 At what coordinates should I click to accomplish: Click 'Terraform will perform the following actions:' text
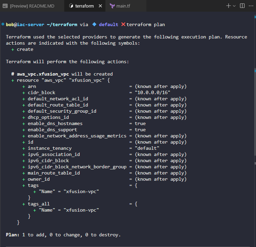point(67,62)
